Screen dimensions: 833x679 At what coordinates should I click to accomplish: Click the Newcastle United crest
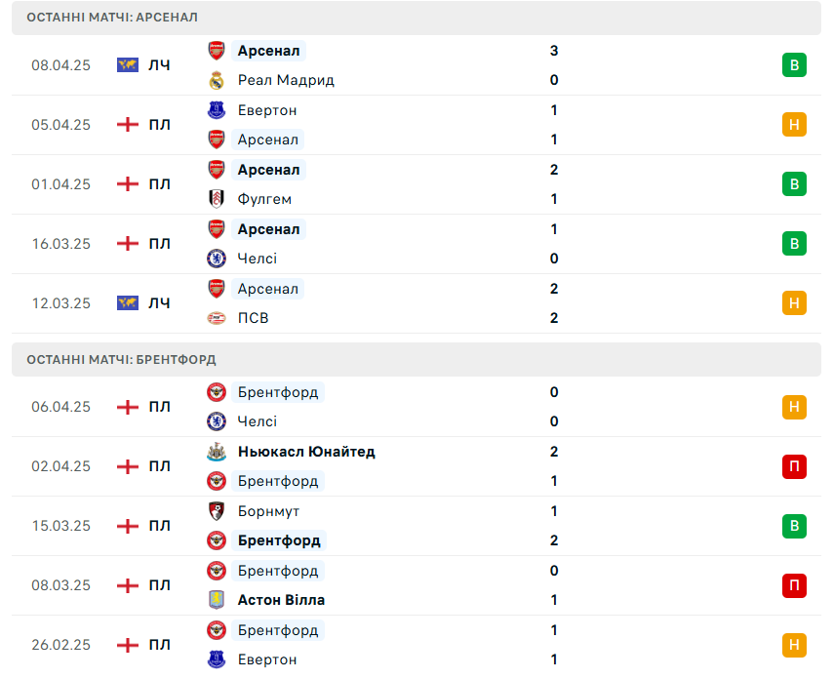point(217,452)
